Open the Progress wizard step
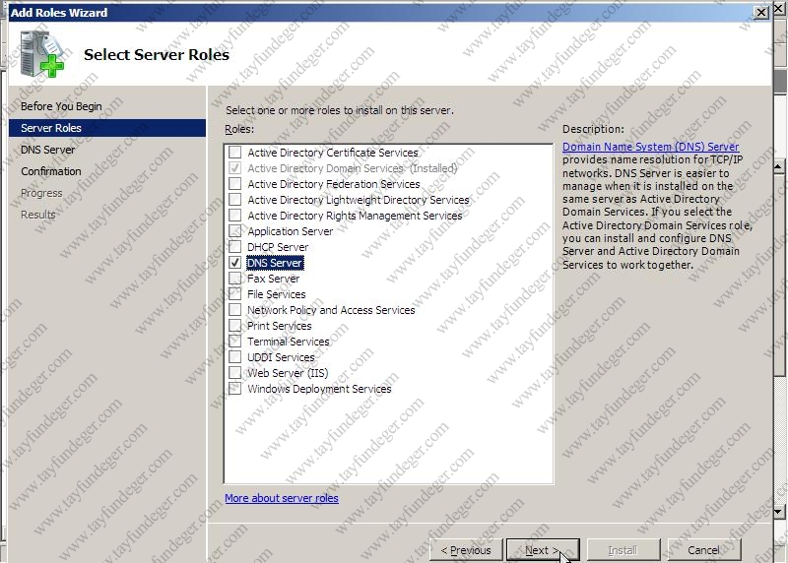 pos(41,193)
